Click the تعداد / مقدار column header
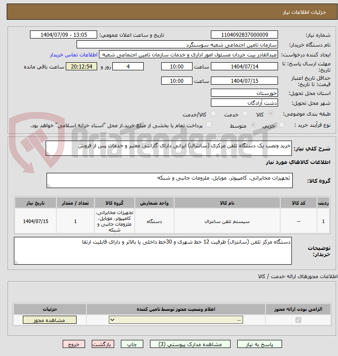338x356 pixels. (75, 203)
